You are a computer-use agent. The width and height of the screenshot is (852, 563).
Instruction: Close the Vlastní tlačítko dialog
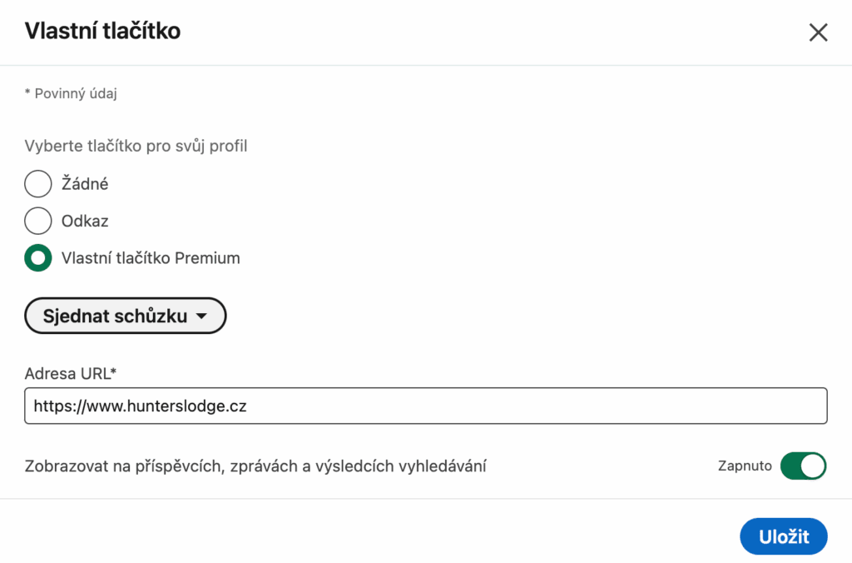pos(818,32)
